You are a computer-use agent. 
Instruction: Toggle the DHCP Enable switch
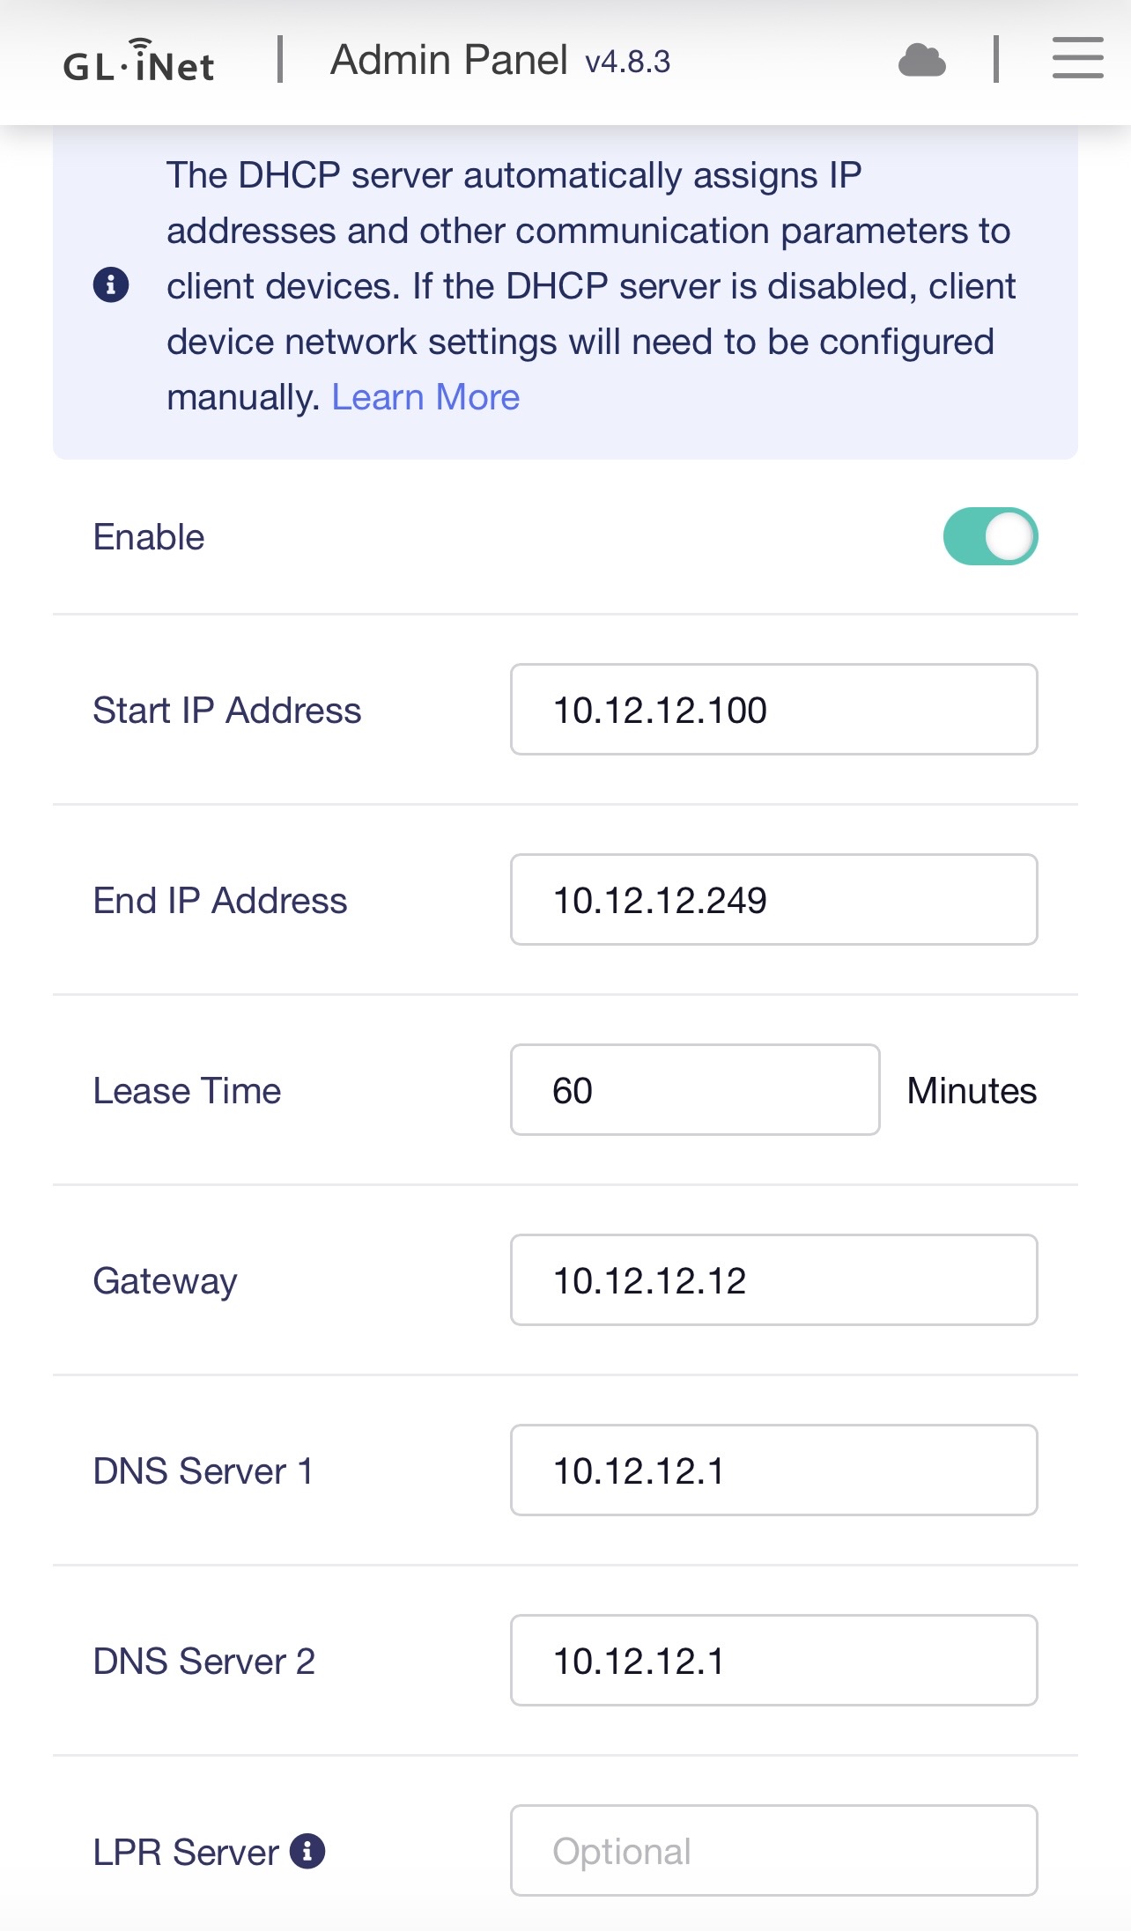pos(990,536)
